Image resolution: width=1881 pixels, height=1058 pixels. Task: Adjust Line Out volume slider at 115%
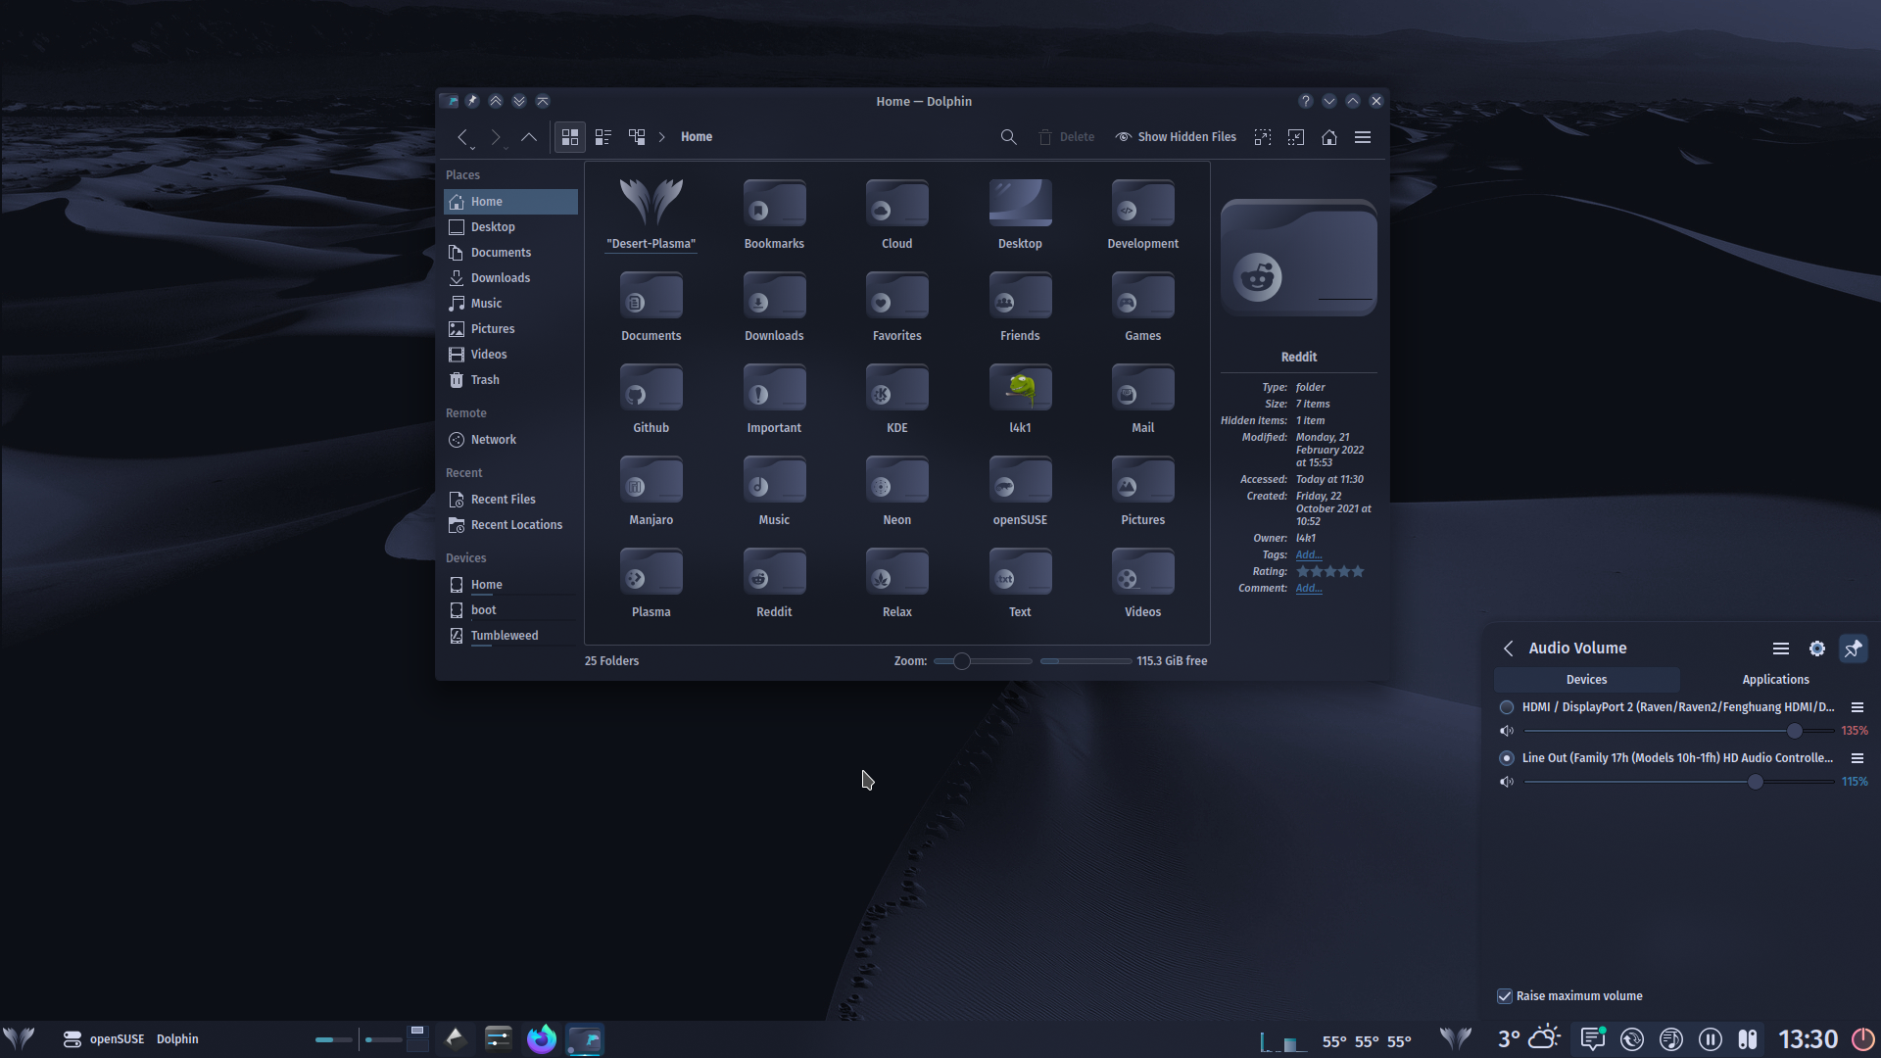(x=1679, y=782)
